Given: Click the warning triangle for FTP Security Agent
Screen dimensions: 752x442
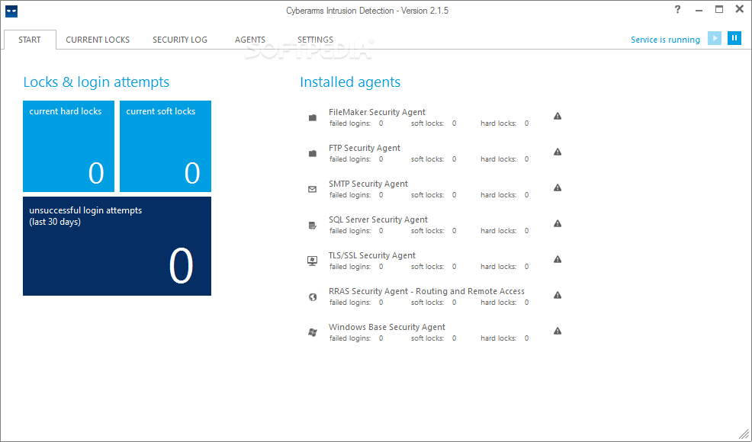Looking at the screenshot, I should click(558, 152).
